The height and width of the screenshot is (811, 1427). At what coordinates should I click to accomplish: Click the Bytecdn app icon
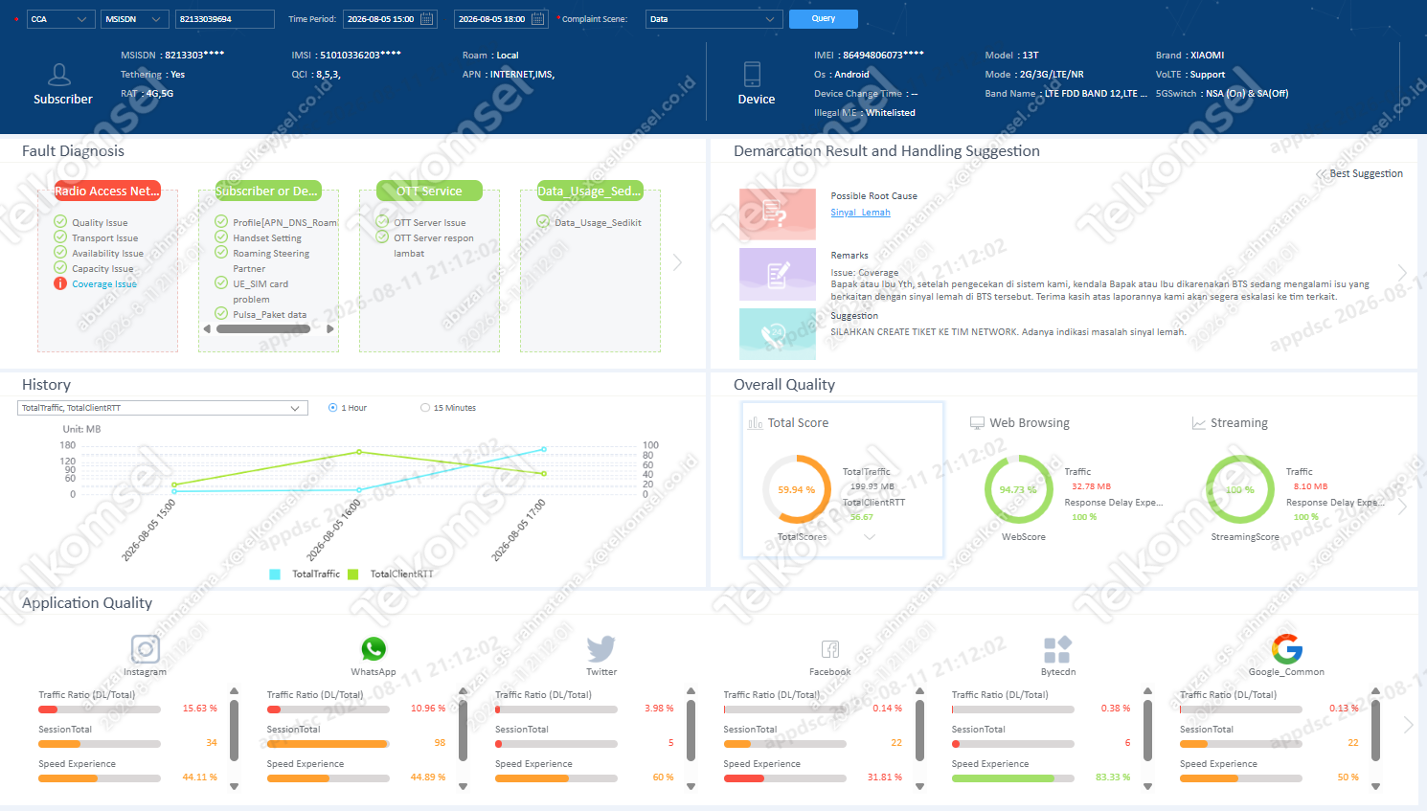(1057, 649)
